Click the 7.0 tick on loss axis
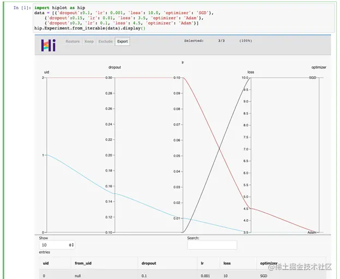 pos(246,149)
